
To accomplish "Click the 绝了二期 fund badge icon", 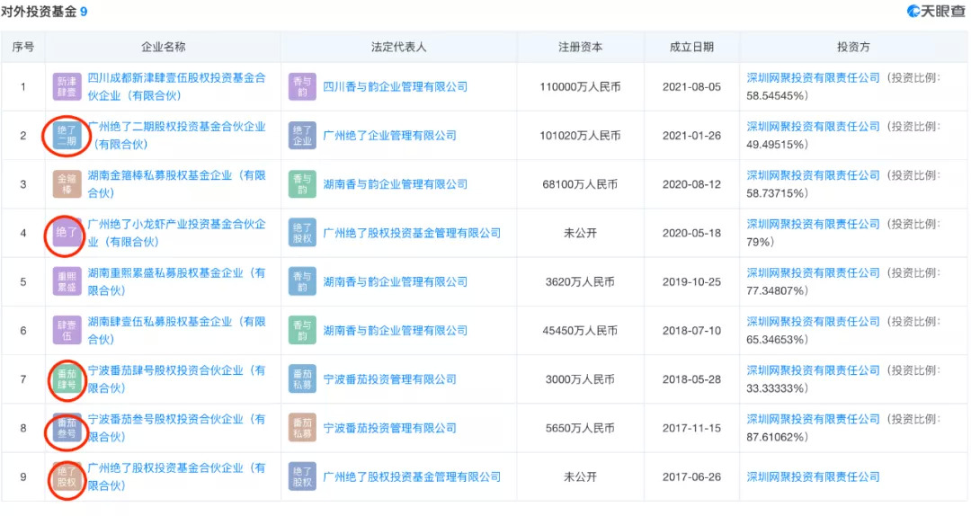I will (x=67, y=136).
